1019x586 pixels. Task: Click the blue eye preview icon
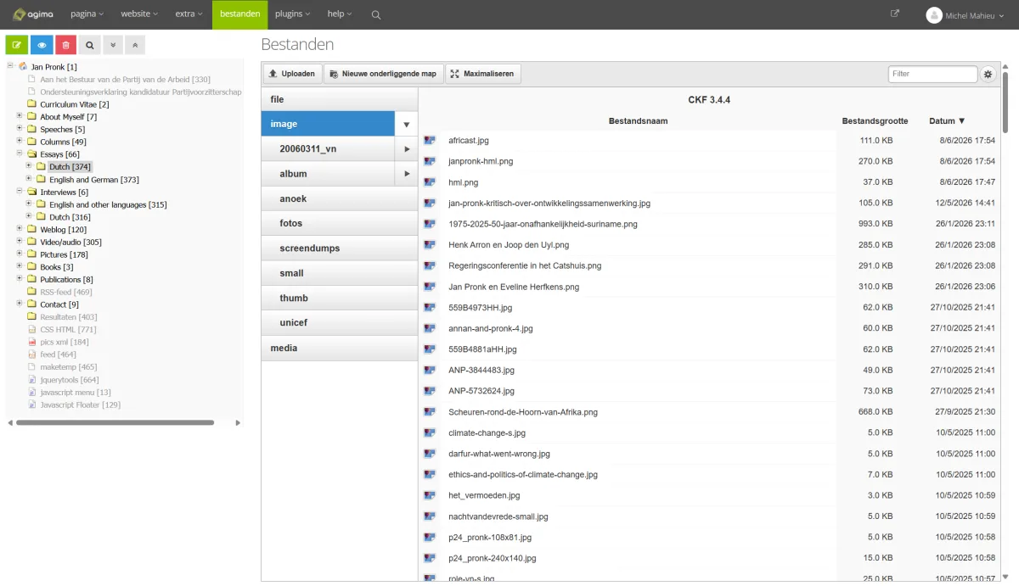(42, 45)
